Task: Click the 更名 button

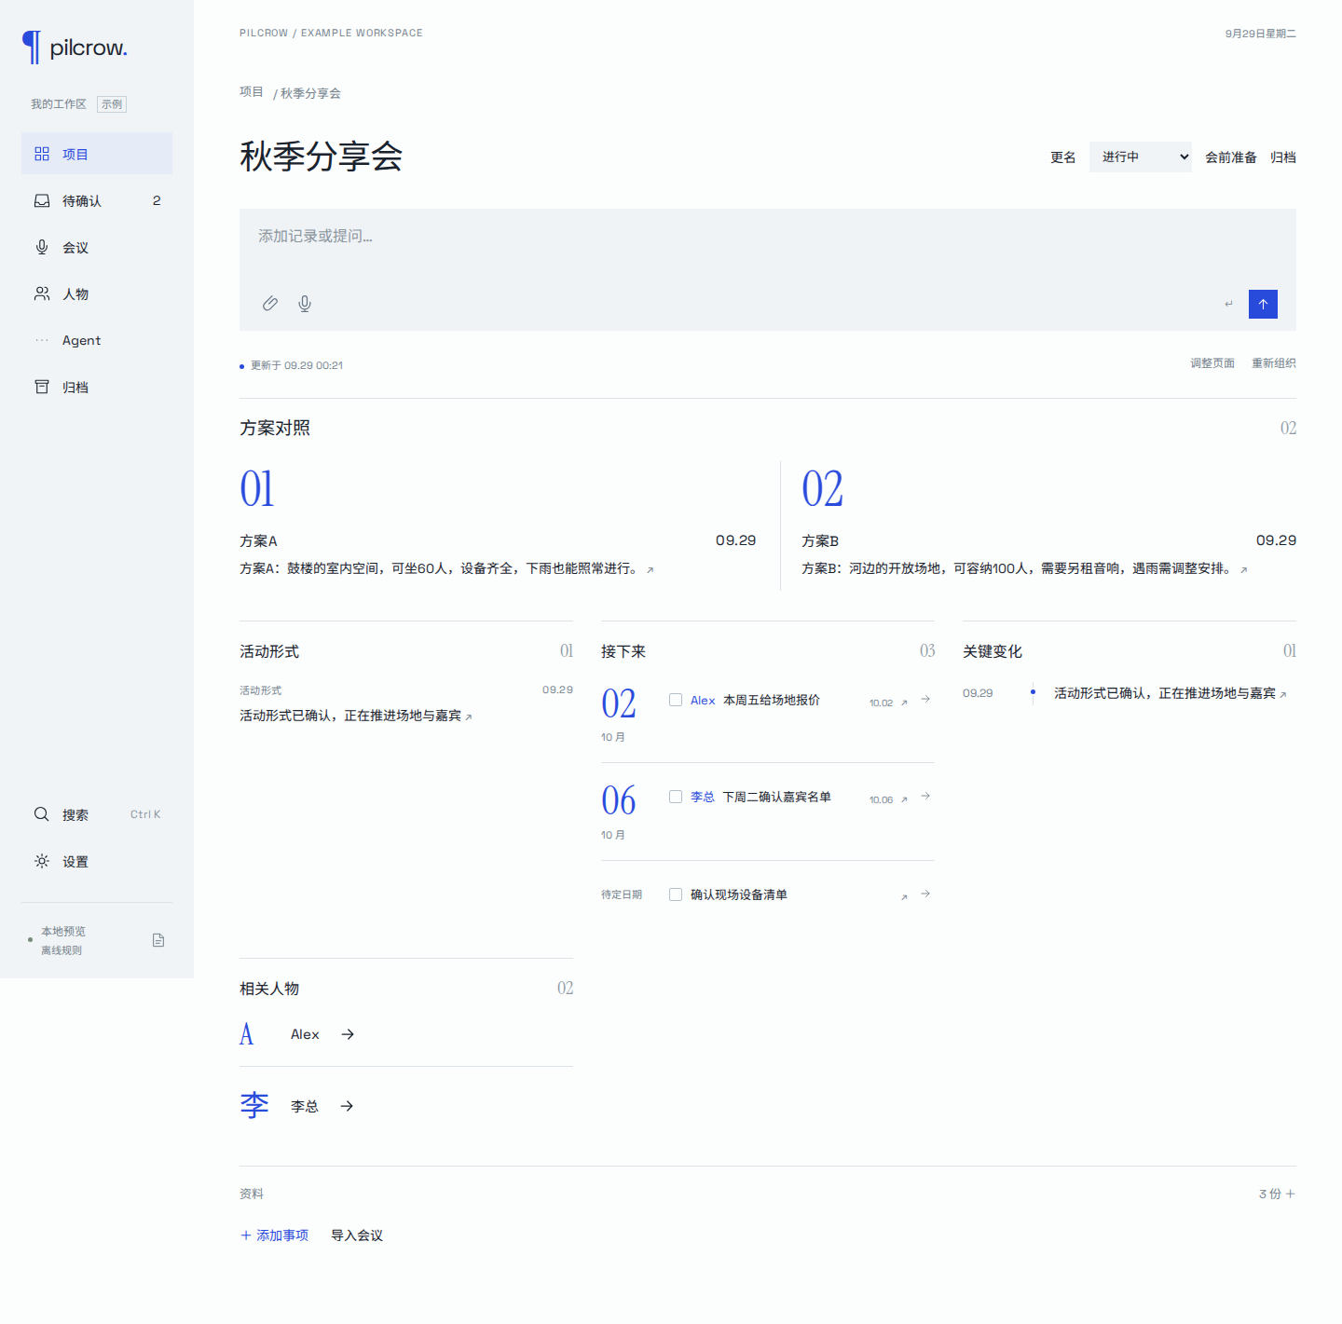Action: pyautogui.click(x=1063, y=157)
